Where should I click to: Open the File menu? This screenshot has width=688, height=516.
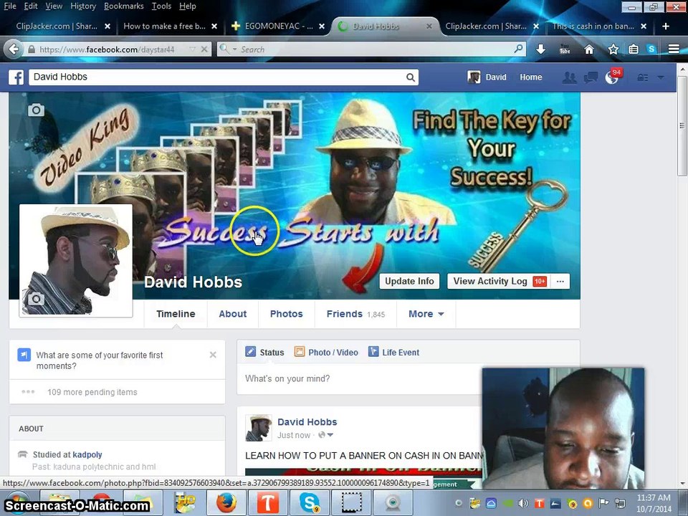[10, 6]
